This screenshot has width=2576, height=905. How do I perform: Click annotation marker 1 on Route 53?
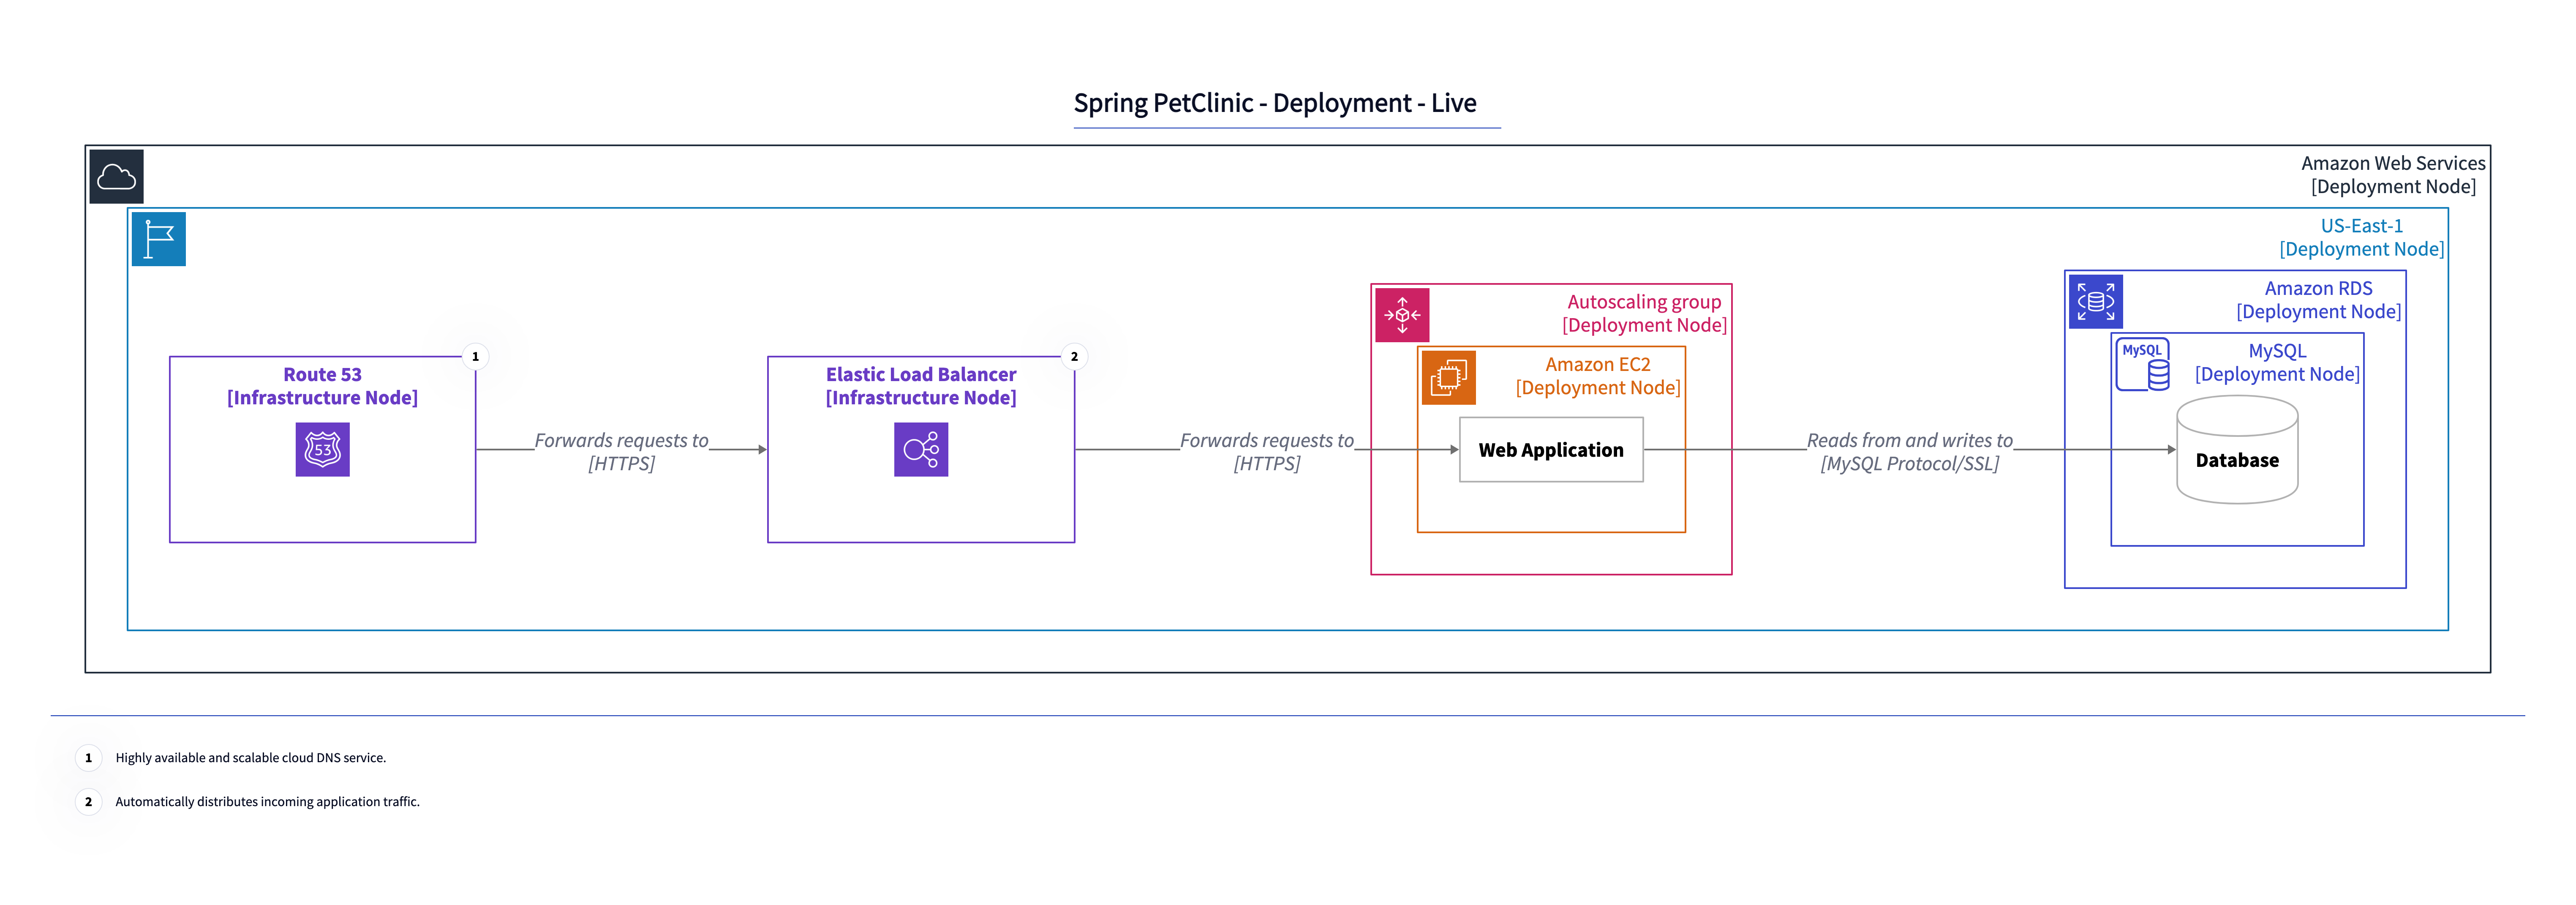coord(475,356)
